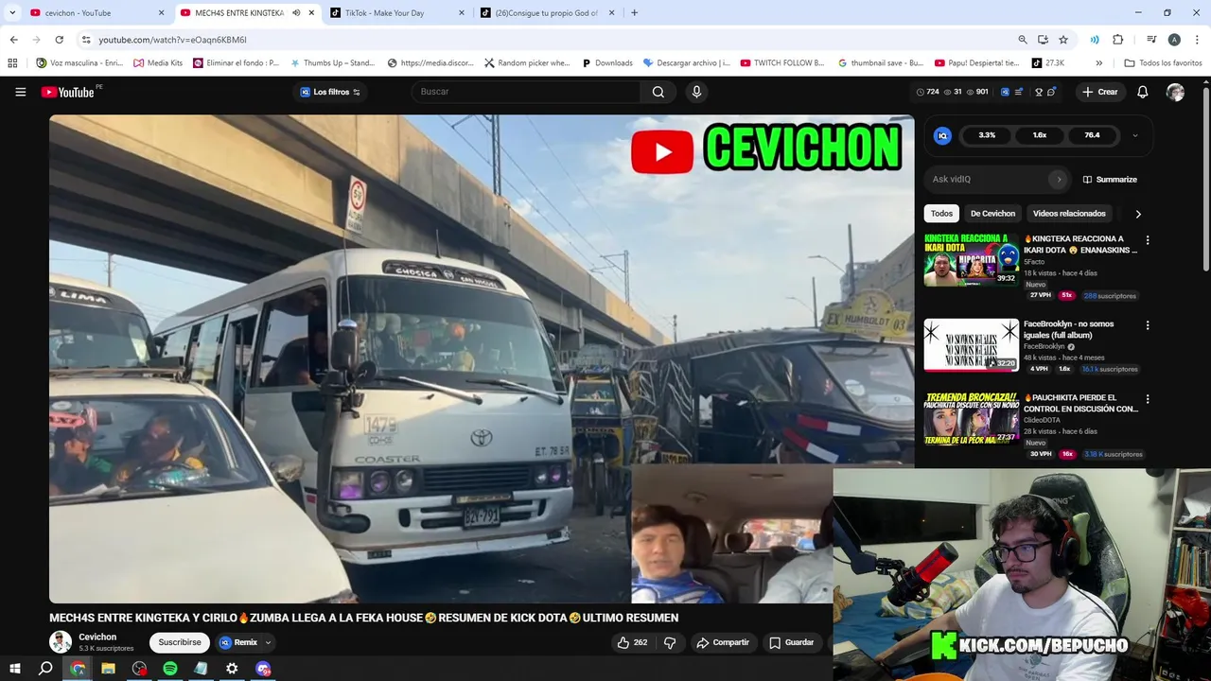Click the Crear button

[1099, 92]
